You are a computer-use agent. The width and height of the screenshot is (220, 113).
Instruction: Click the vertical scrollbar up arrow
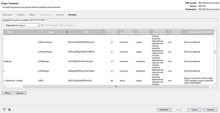pyautogui.click(x=215, y=30)
